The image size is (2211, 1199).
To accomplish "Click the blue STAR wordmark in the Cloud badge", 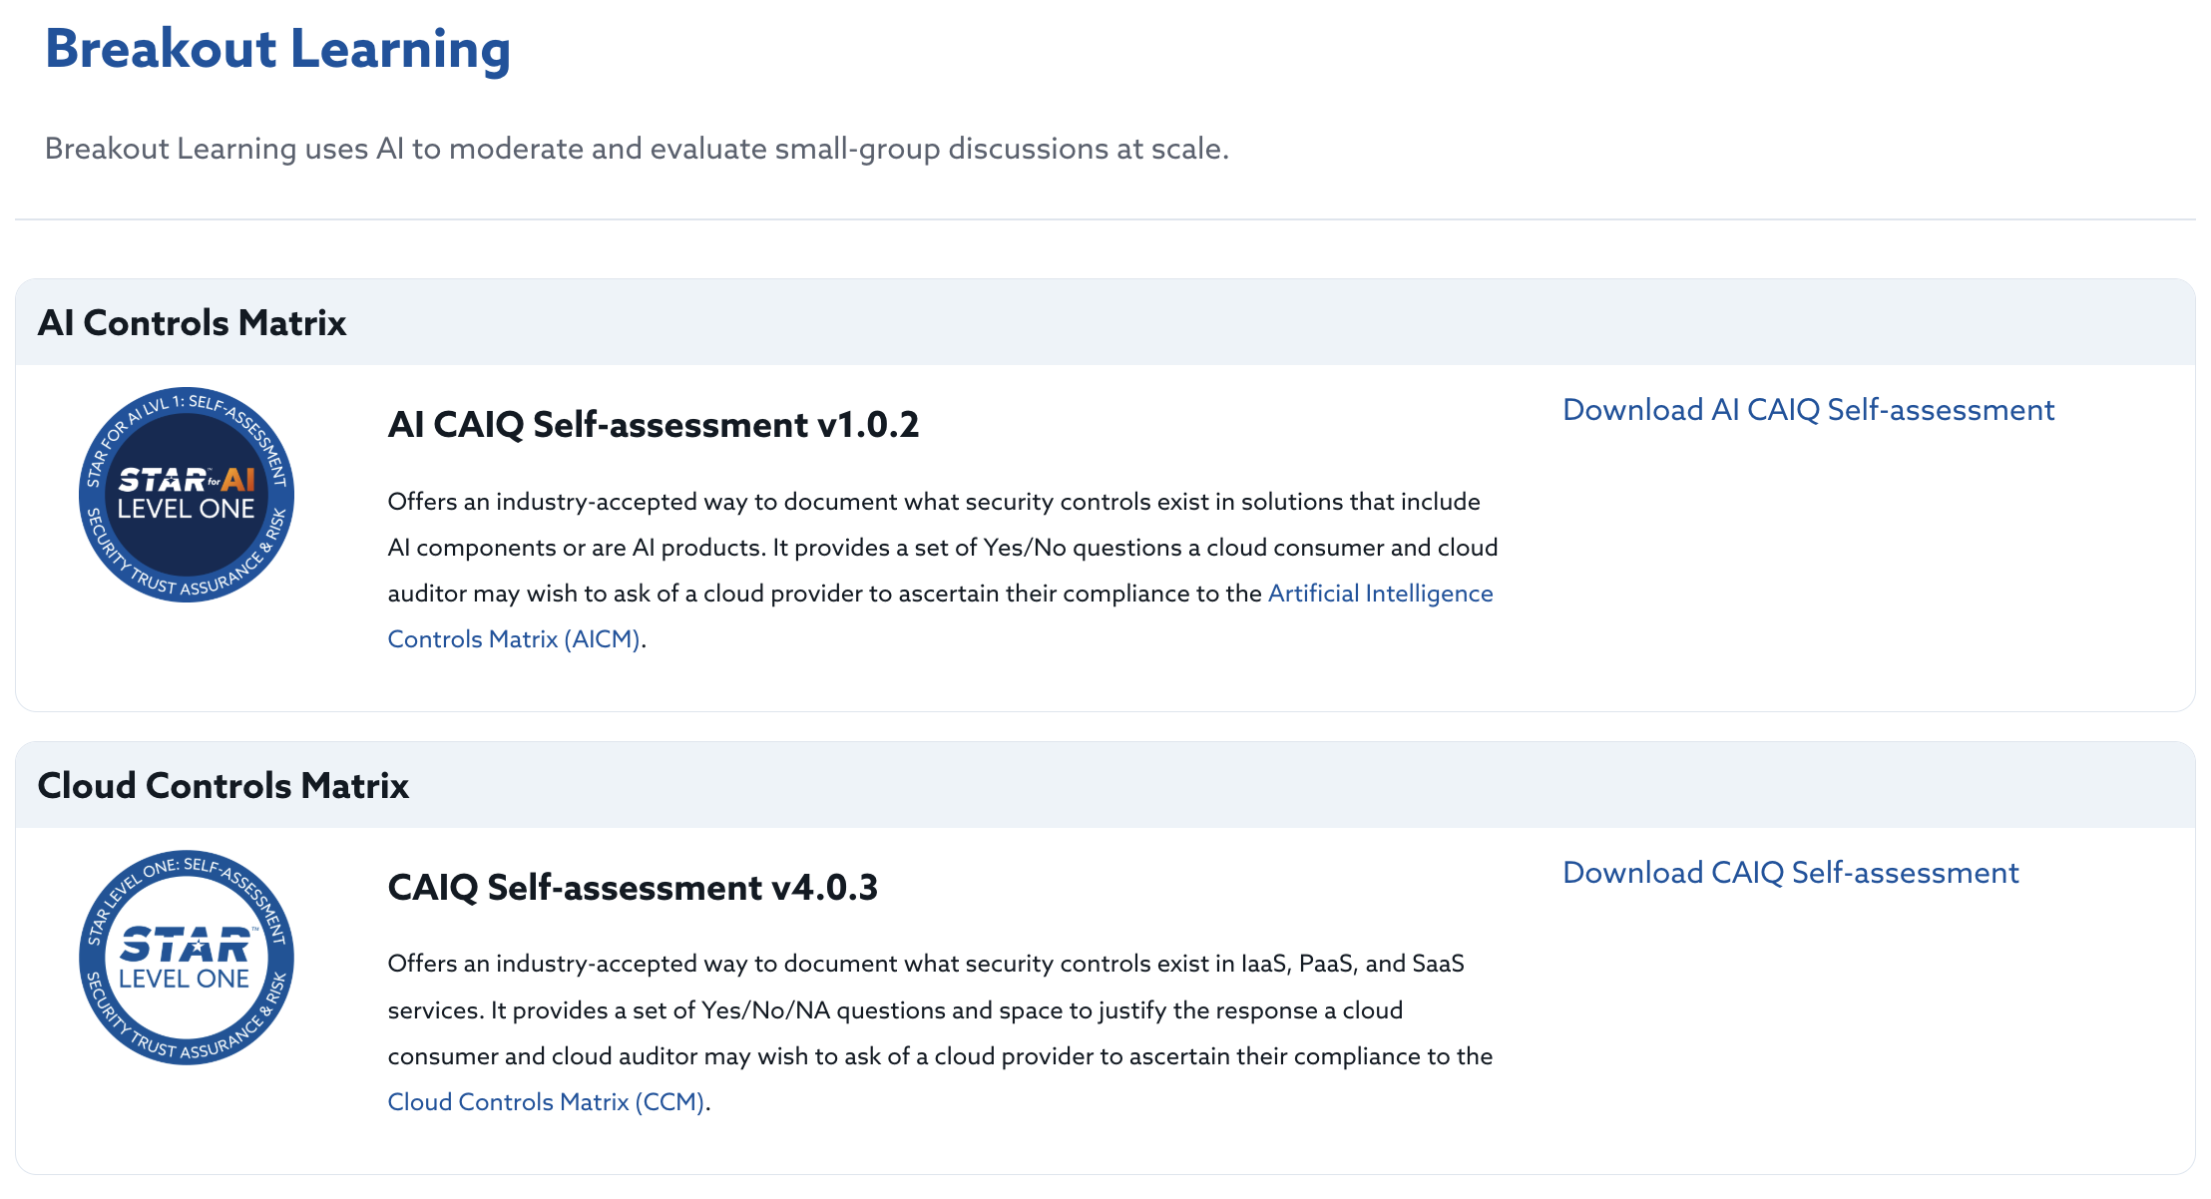I will (186, 944).
